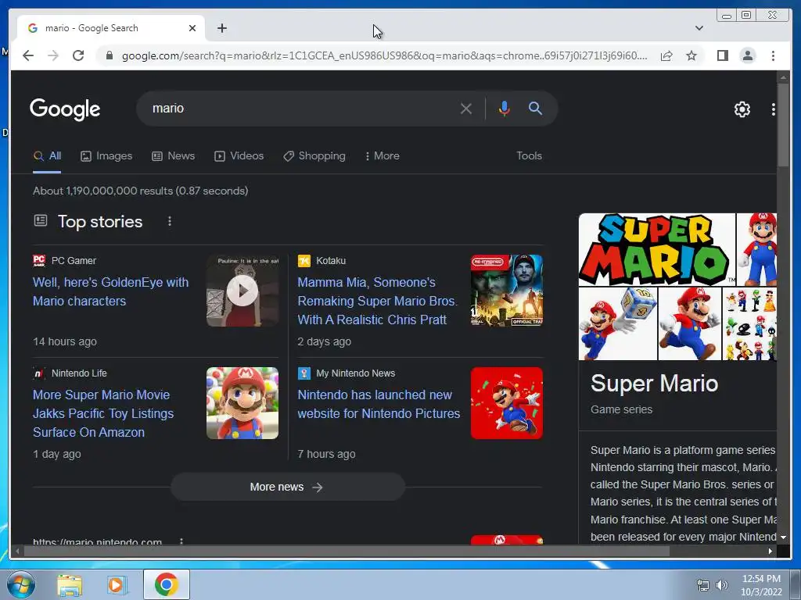
Task: Open the Windows Start button
Action: [x=20, y=584]
